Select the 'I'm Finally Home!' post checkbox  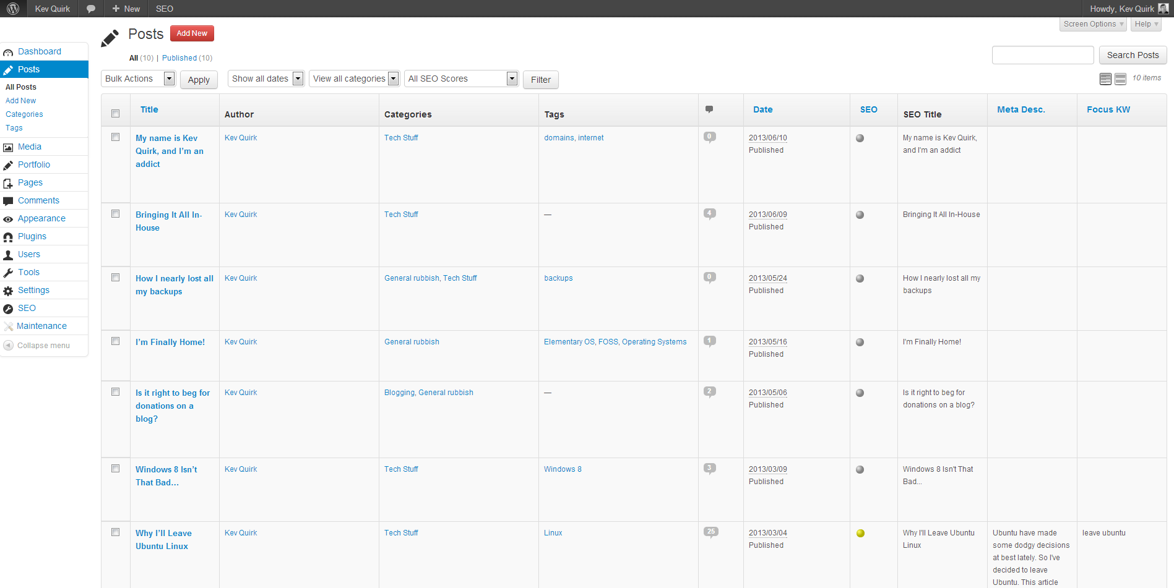115,341
